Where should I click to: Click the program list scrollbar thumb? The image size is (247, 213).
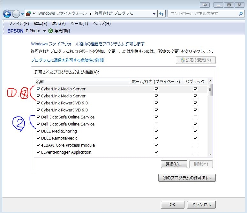click(x=210, y=90)
